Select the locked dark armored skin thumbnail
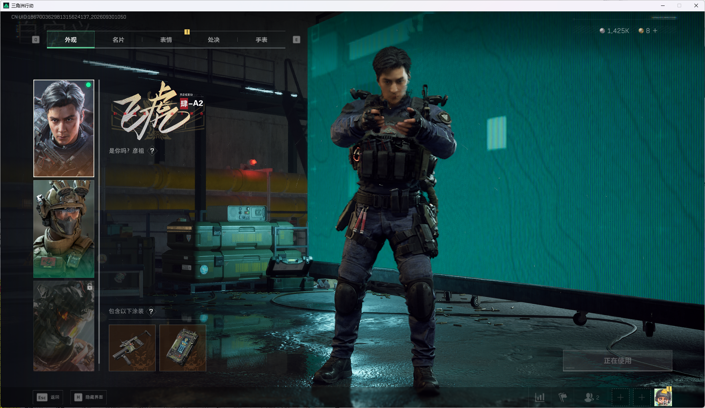Image resolution: width=705 pixels, height=408 pixels. click(x=64, y=326)
